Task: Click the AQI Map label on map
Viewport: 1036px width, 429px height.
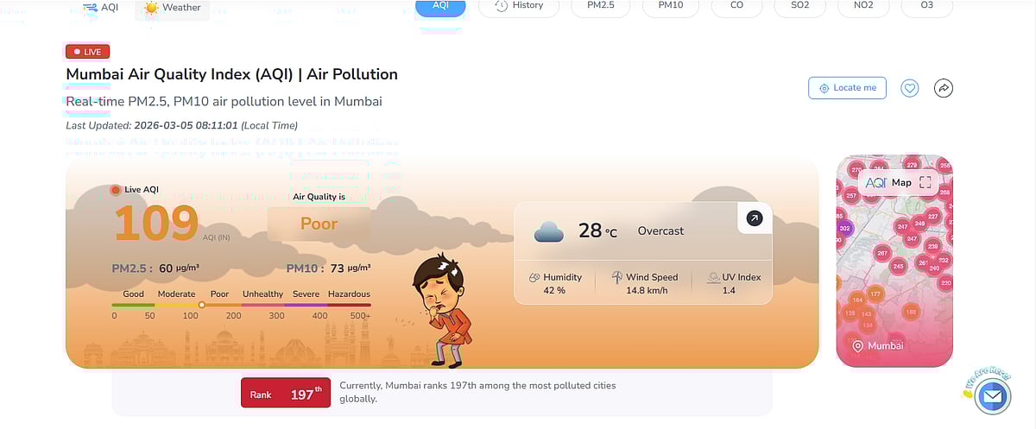Action: [x=888, y=182]
